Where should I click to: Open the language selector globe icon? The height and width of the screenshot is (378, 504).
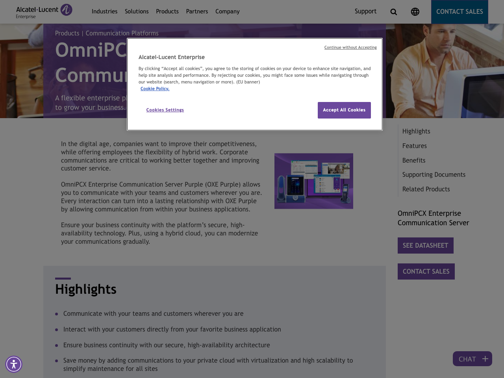pyautogui.click(x=415, y=11)
